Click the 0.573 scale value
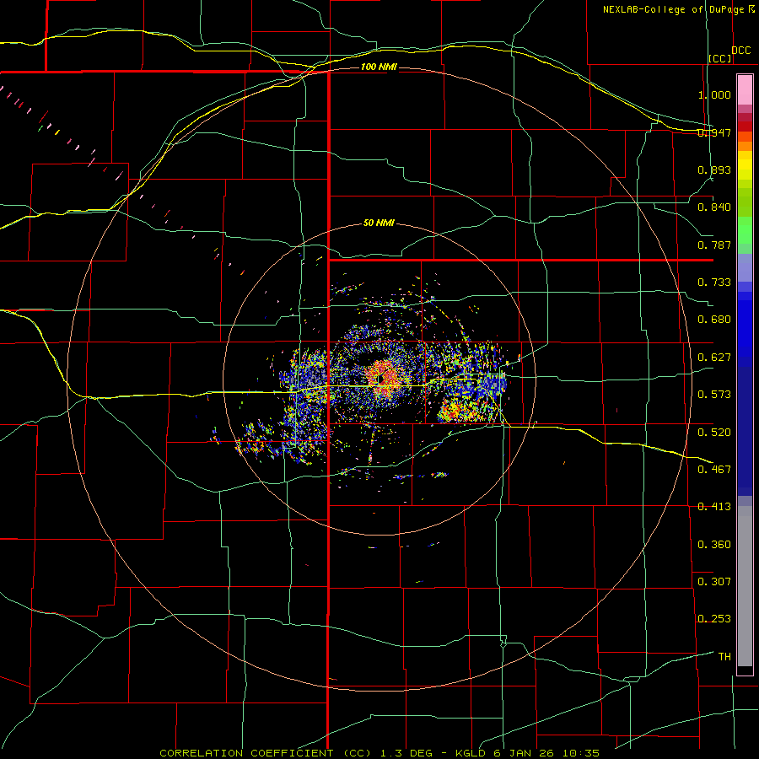The width and height of the screenshot is (759, 759). coord(714,395)
